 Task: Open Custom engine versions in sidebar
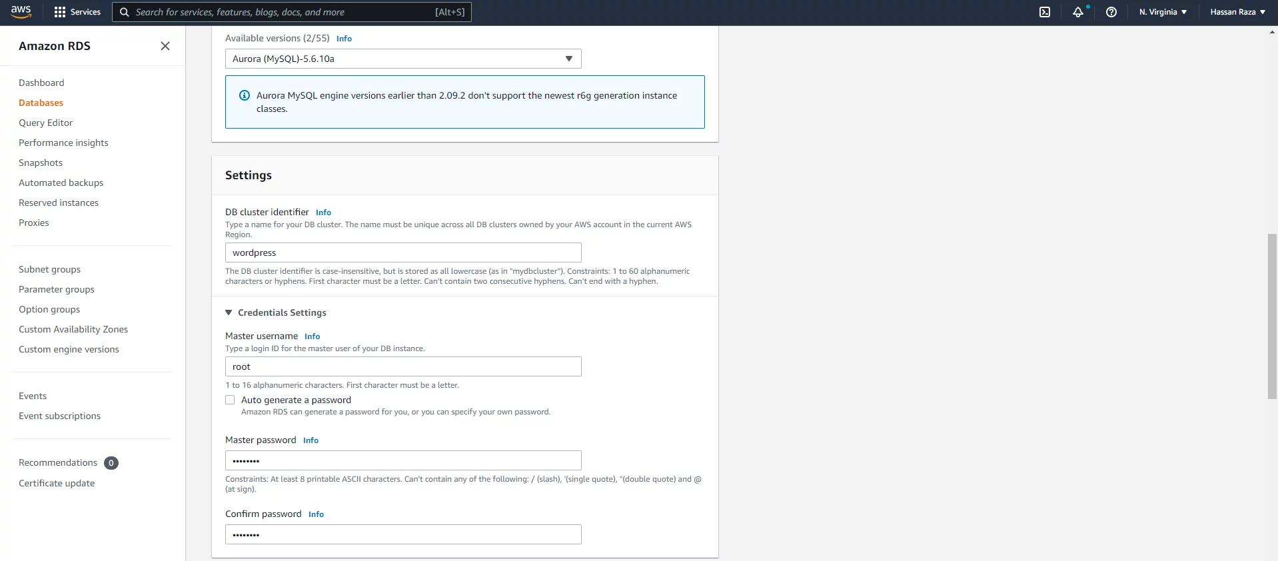tap(69, 349)
